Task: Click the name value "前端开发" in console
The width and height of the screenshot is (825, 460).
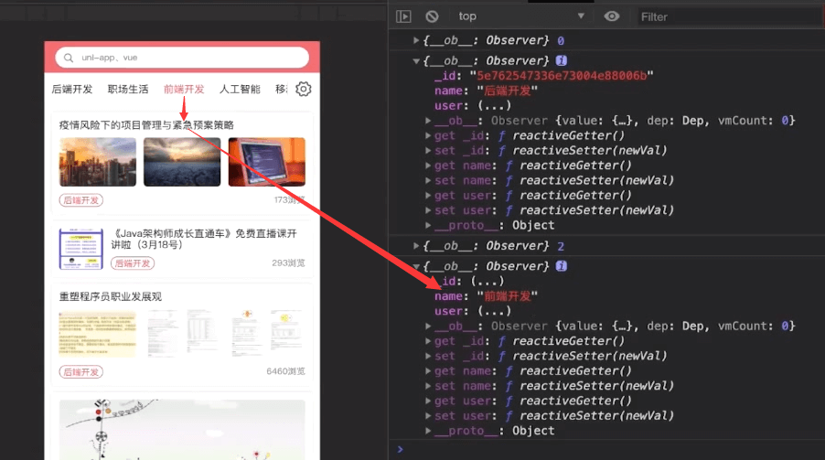Action: click(x=508, y=295)
